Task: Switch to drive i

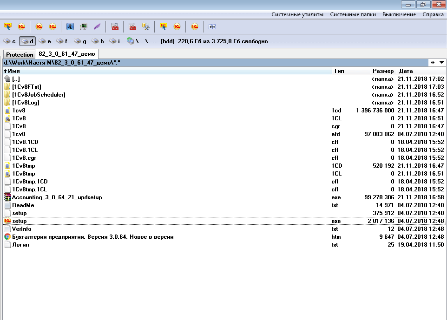Action: coord(115,41)
